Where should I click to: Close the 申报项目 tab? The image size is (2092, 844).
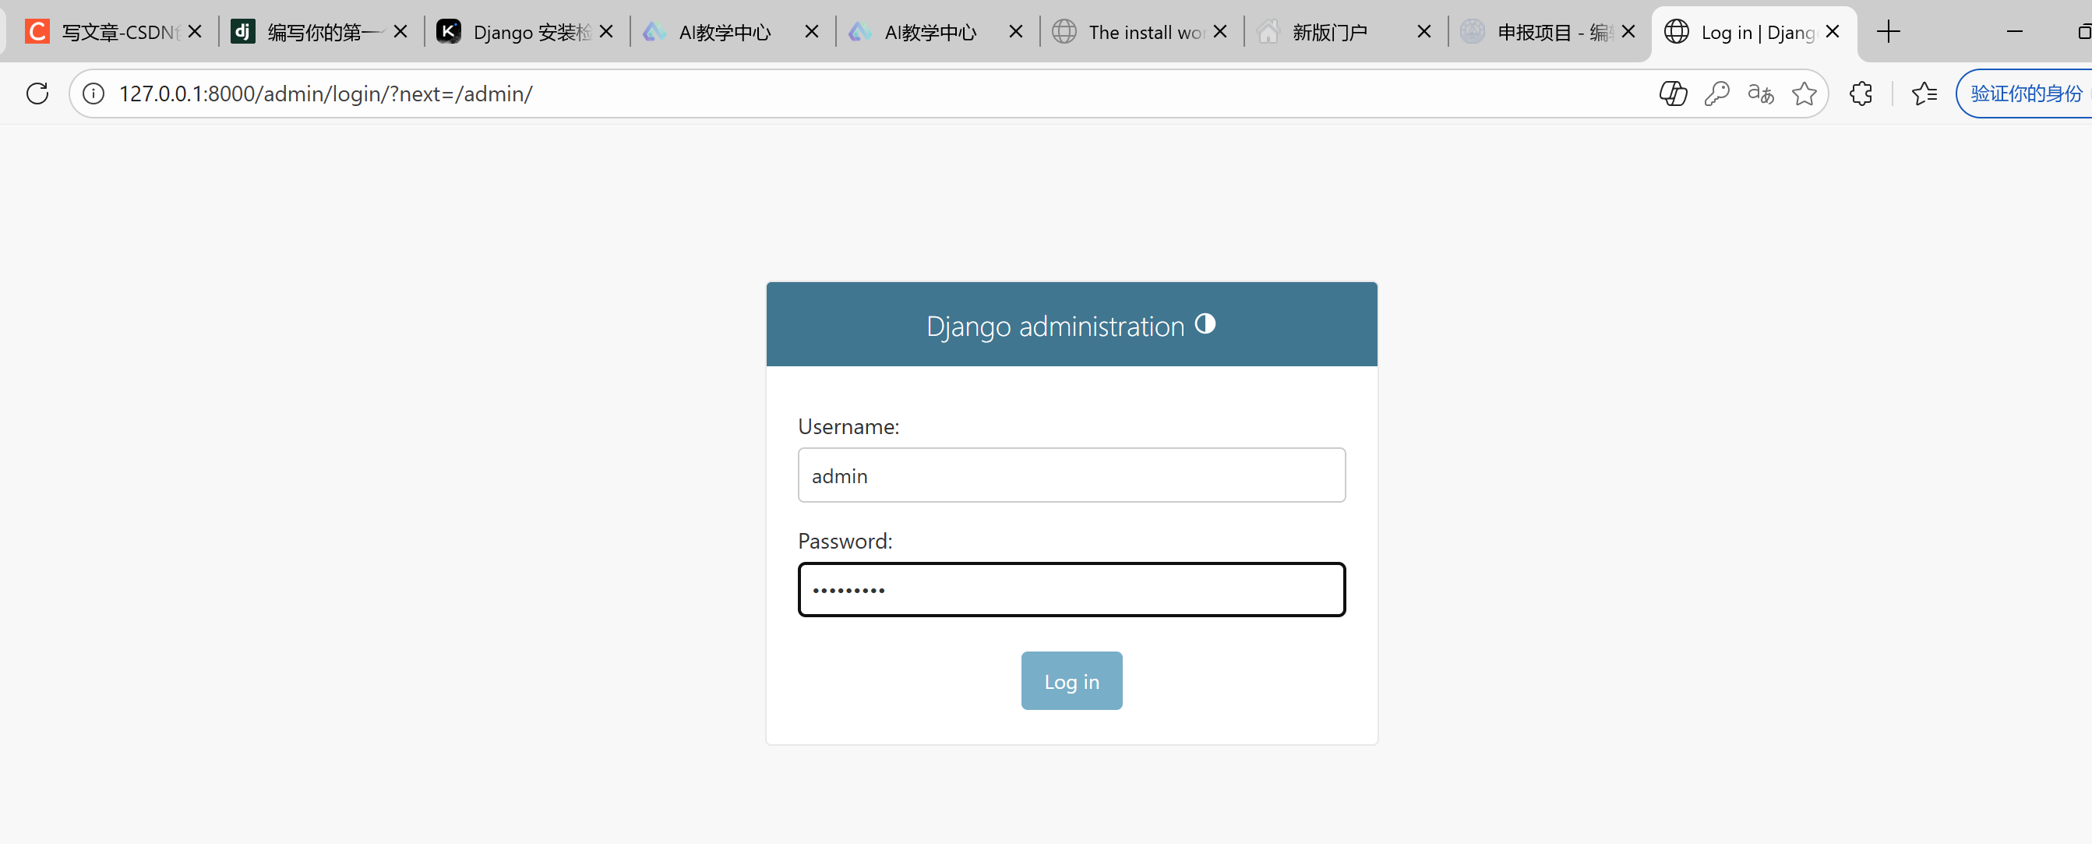click(x=1628, y=33)
